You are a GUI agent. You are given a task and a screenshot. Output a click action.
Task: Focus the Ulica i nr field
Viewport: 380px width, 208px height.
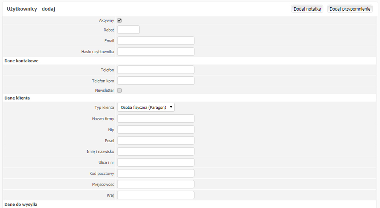155,162
